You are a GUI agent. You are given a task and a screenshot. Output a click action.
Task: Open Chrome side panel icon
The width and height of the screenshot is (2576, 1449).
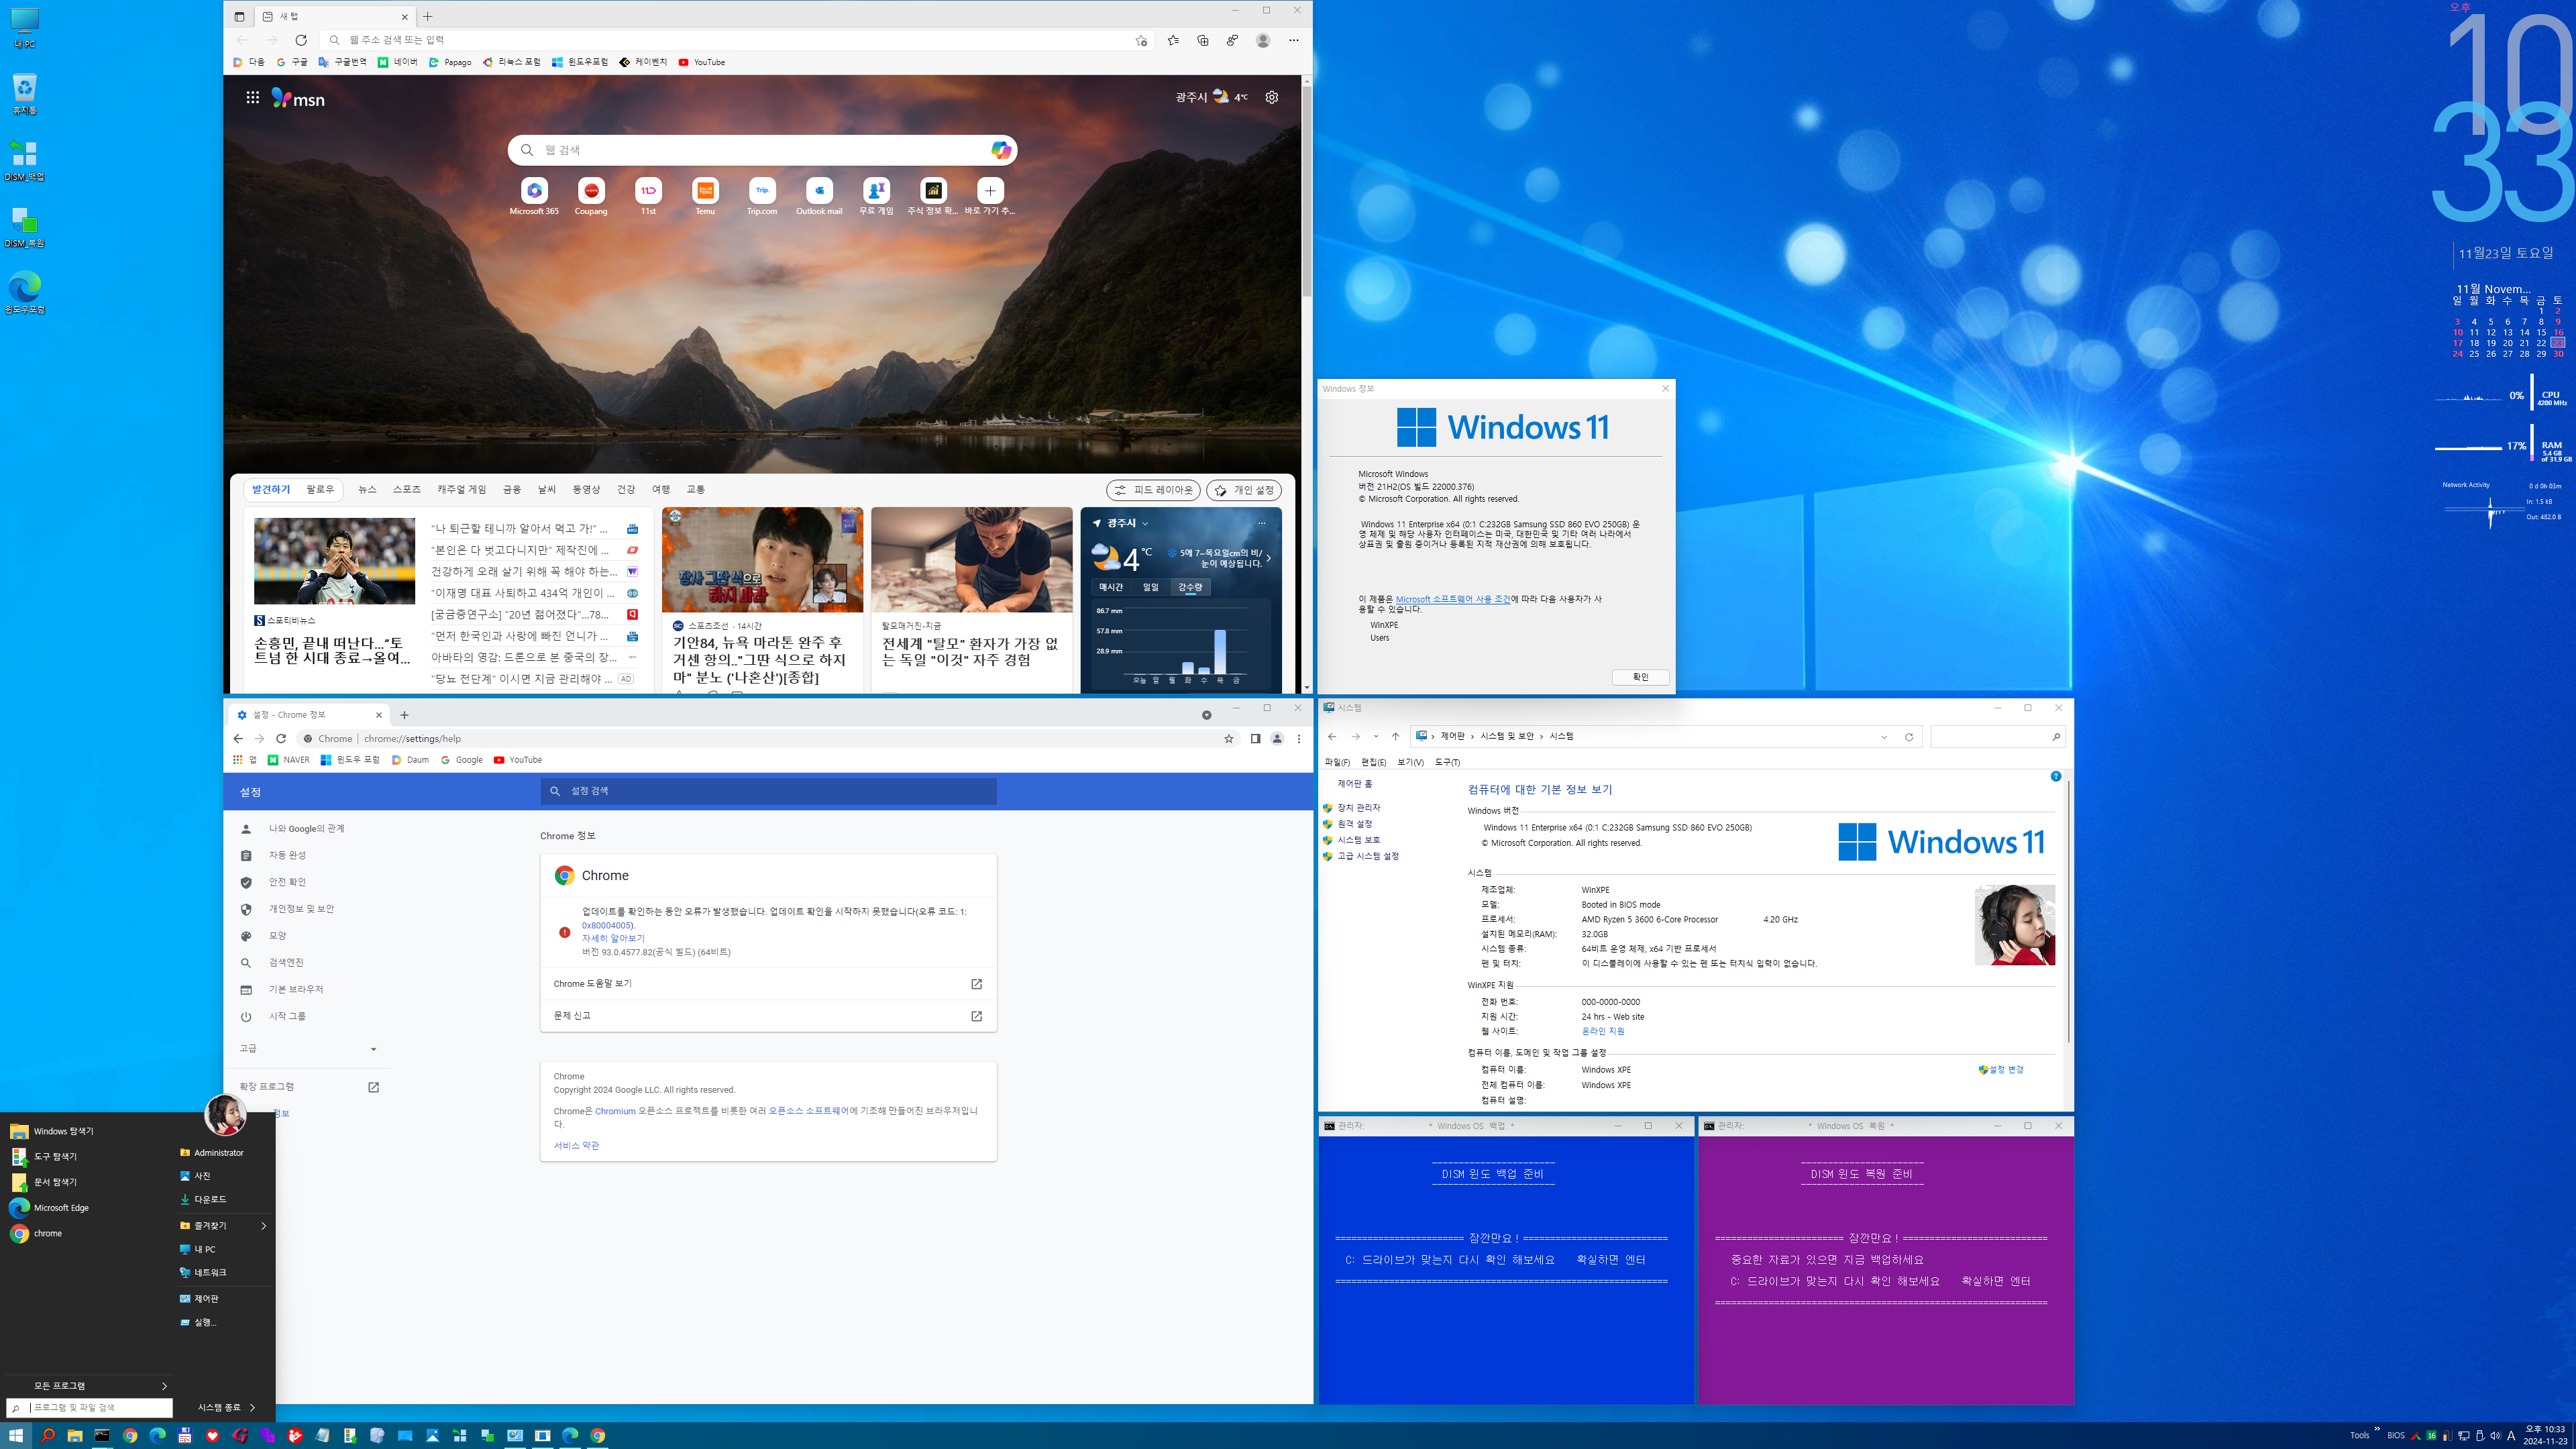pyautogui.click(x=1255, y=739)
